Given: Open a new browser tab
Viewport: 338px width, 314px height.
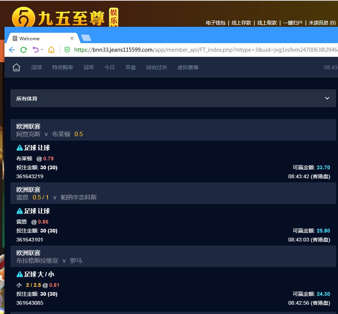Looking at the screenshot, I should 86,38.
